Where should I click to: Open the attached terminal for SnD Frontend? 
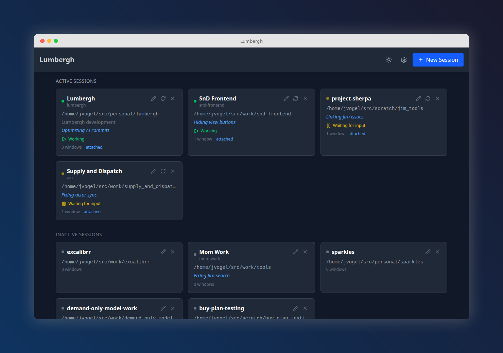coord(224,139)
